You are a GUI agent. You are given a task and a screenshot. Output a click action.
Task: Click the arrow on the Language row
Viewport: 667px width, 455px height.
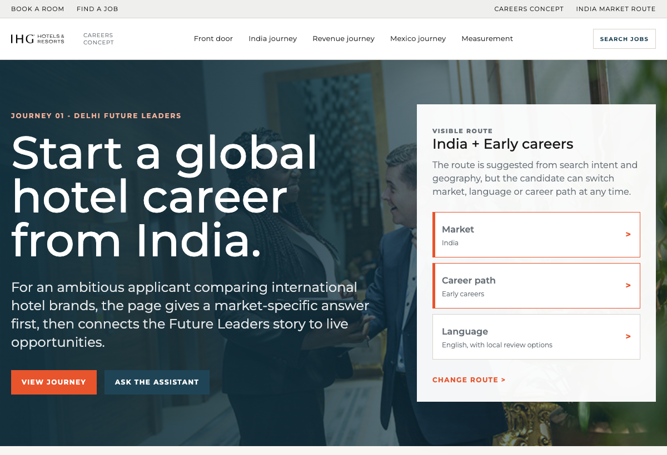pos(628,337)
